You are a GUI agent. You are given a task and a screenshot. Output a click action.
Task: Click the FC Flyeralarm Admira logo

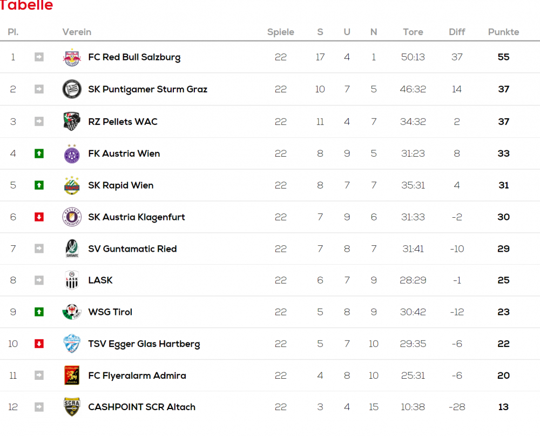72,375
